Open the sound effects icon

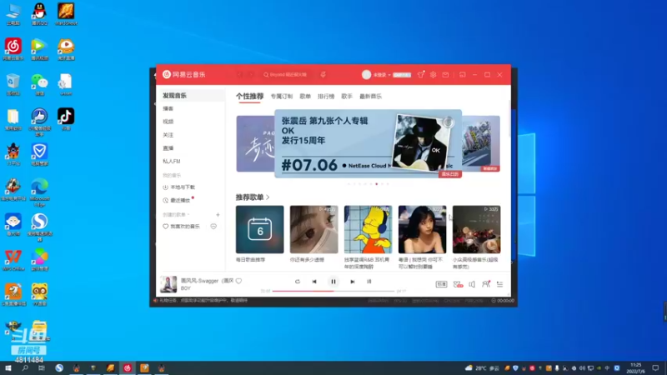[x=458, y=284]
